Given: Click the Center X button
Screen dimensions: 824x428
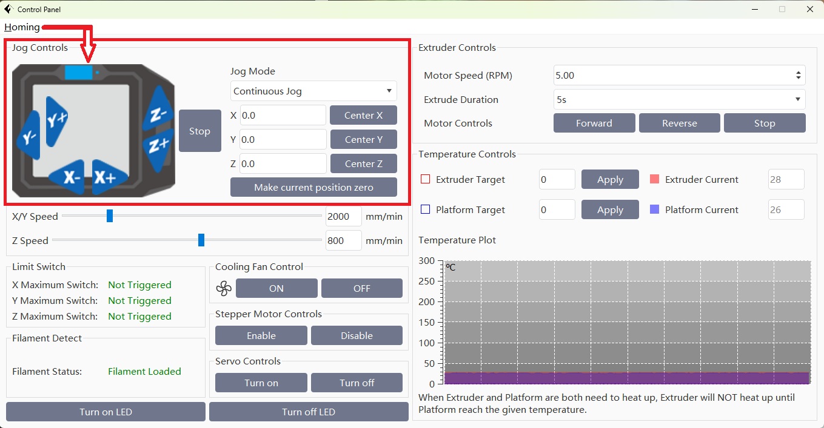Looking at the screenshot, I should point(363,115).
